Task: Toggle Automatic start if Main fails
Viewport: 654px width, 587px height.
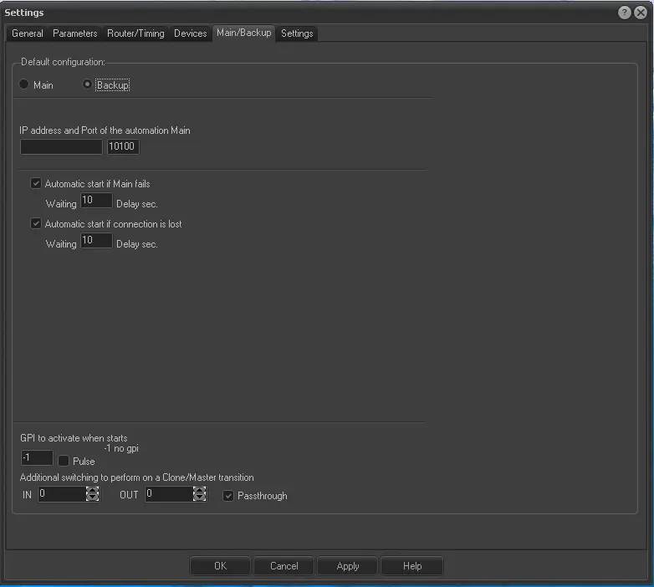Action: pos(36,183)
